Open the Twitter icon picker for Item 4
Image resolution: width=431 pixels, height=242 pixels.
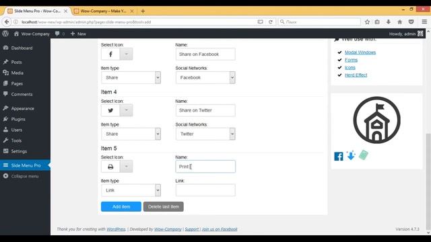tap(110, 110)
